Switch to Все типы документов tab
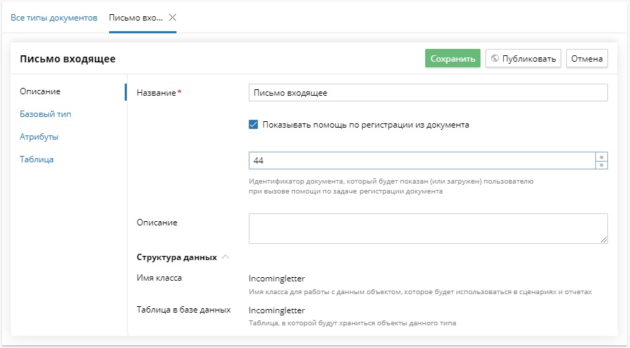630x348 pixels. 54,18
